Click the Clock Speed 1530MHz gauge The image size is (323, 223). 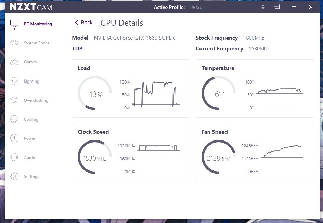pyautogui.click(x=95, y=157)
